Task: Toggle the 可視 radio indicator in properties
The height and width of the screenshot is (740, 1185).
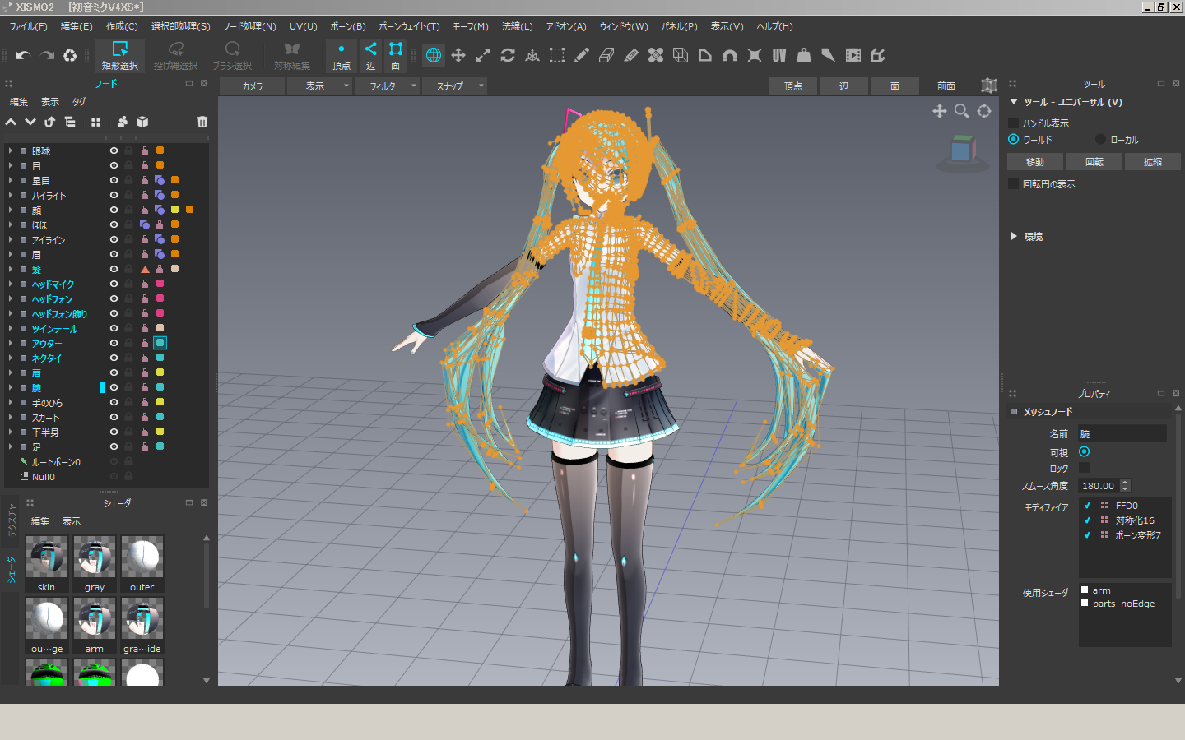Action: (x=1084, y=451)
